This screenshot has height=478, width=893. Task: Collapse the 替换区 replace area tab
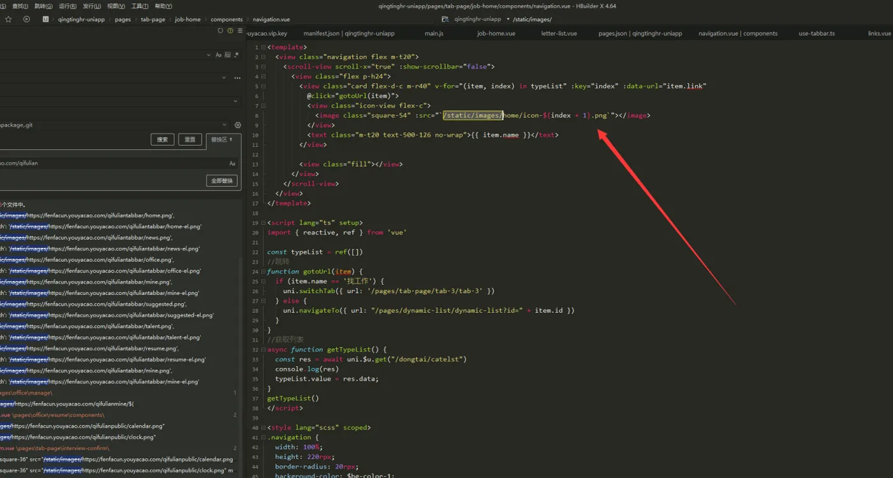[x=223, y=140]
